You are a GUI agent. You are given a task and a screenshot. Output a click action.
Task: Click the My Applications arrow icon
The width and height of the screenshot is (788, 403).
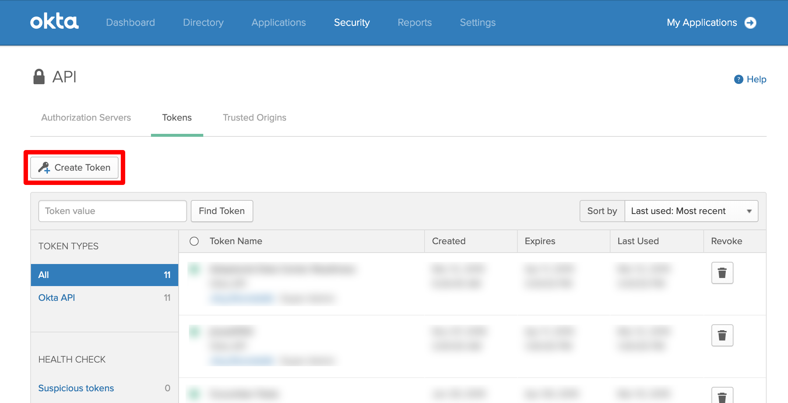point(750,23)
